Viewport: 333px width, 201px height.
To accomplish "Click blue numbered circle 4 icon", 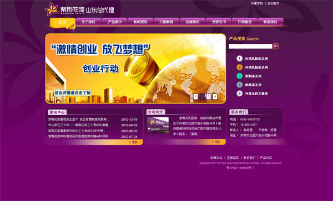I will click(239, 85).
